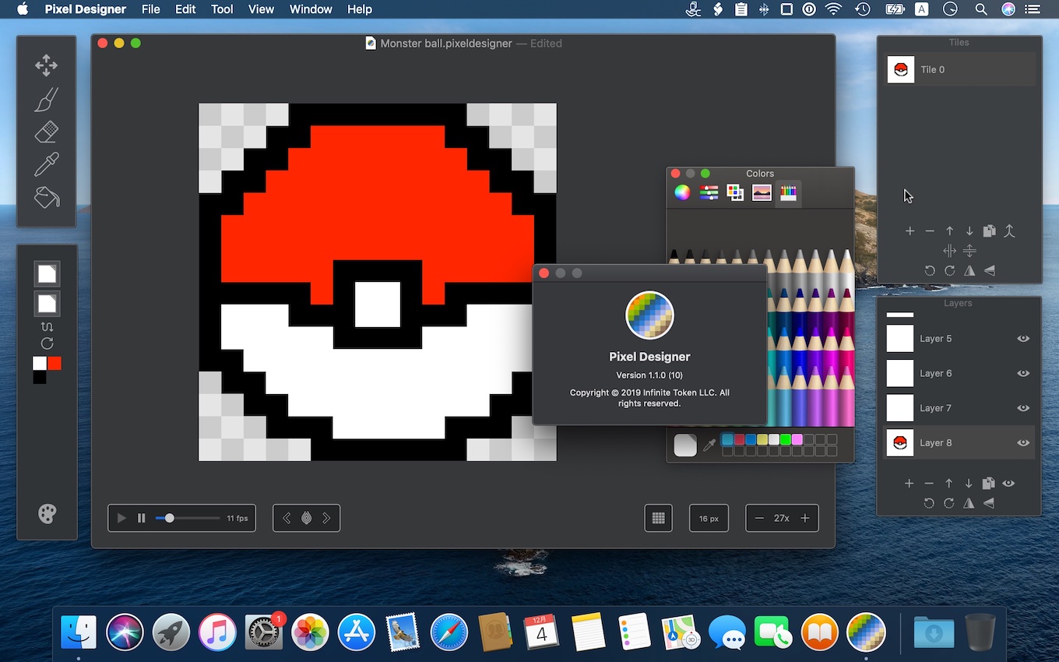Select the Eyedropper tool in tool palette
Image resolution: width=1059 pixels, height=662 pixels.
point(46,164)
